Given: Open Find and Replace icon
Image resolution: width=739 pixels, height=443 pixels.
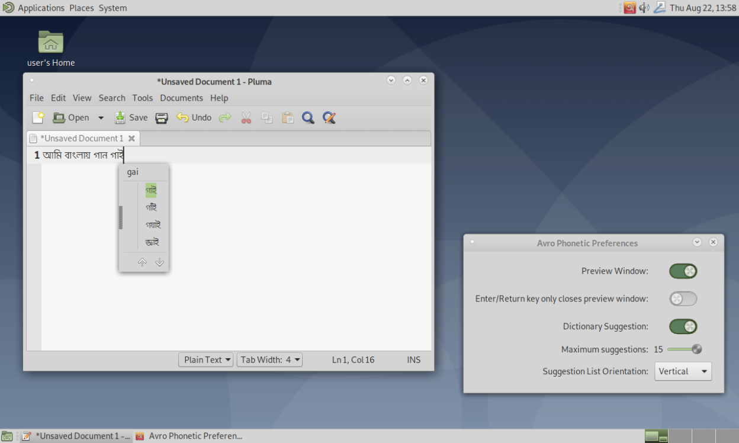Looking at the screenshot, I should [329, 118].
